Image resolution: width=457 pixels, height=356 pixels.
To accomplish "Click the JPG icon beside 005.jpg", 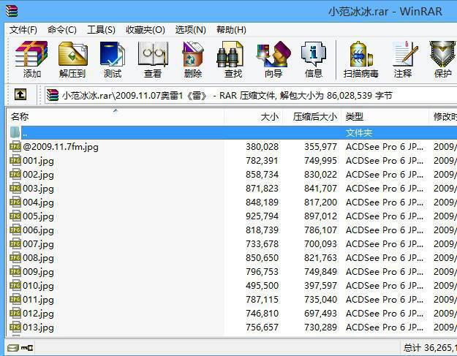I will [x=15, y=216].
